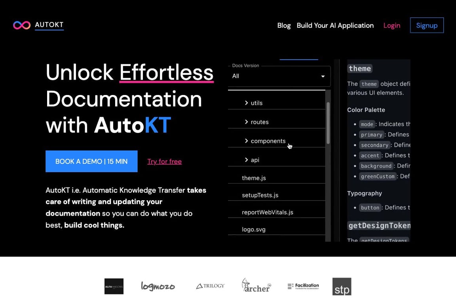Click the Login link
The width and height of the screenshot is (456, 304).
pos(392,26)
